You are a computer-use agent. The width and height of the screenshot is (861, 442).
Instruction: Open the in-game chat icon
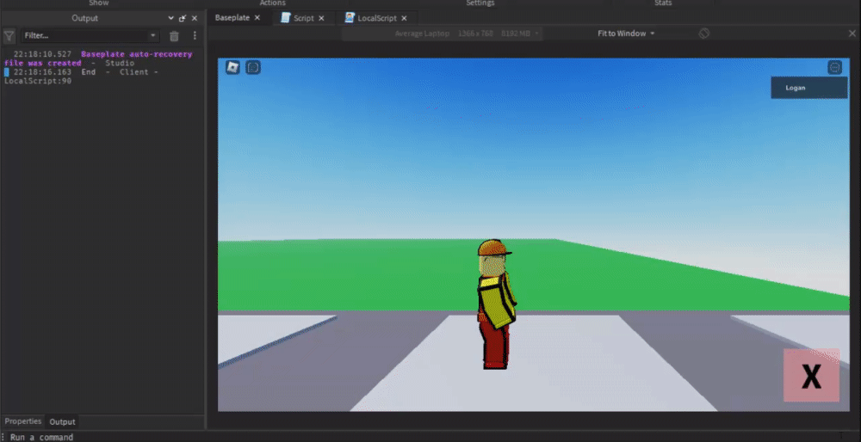[x=253, y=67]
